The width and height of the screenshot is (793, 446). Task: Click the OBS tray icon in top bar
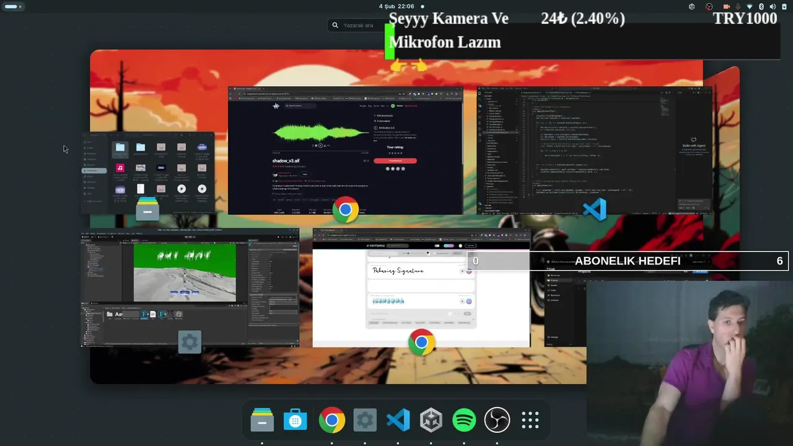pyautogui.click(x=709, y=7)
